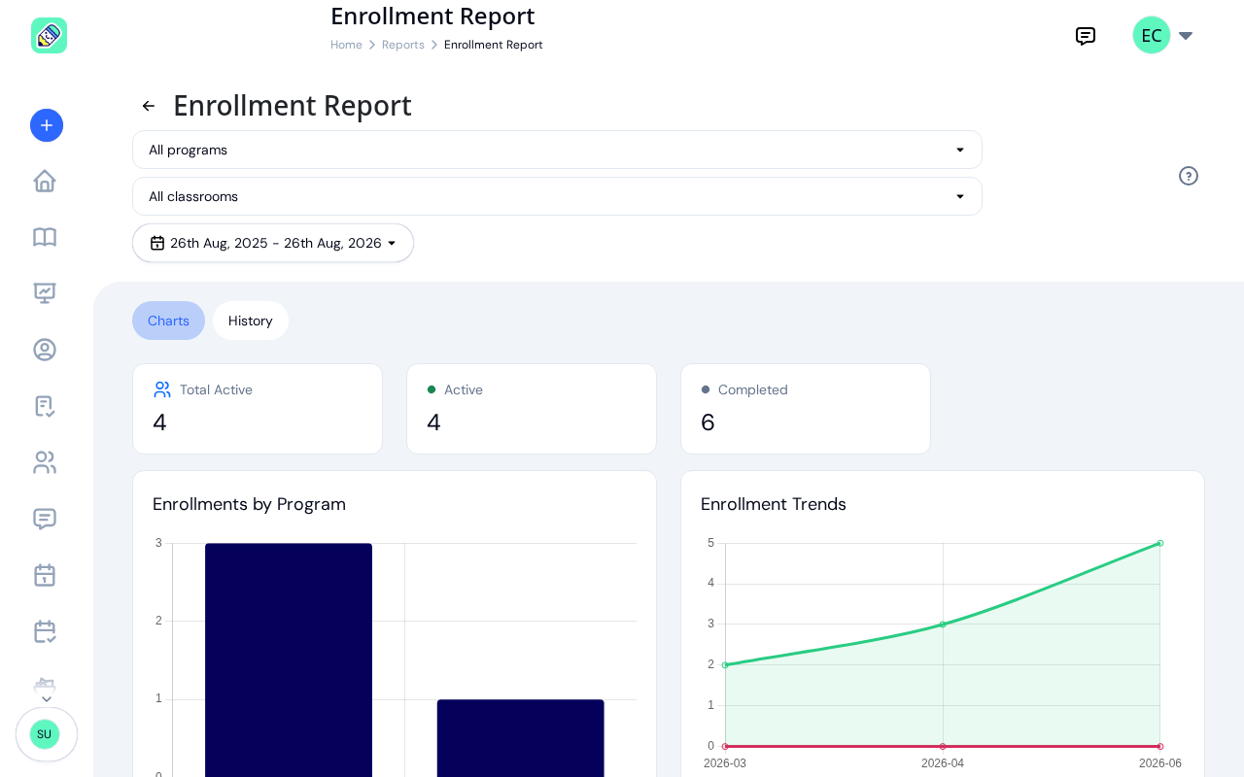Click the Completed stat card
Screen dimensions: 1244x777
tap(806, 409)
